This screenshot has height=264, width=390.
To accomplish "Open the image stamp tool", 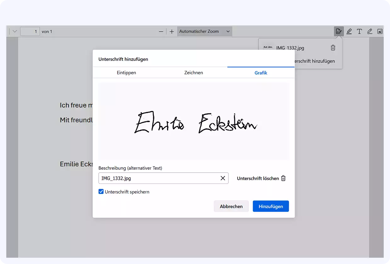I will [x=380, y=31].
